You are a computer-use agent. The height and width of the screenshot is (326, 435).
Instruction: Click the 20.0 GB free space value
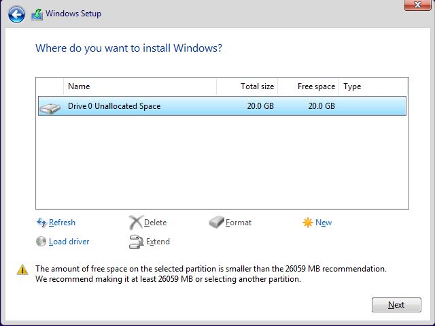[x=321, y=105]
